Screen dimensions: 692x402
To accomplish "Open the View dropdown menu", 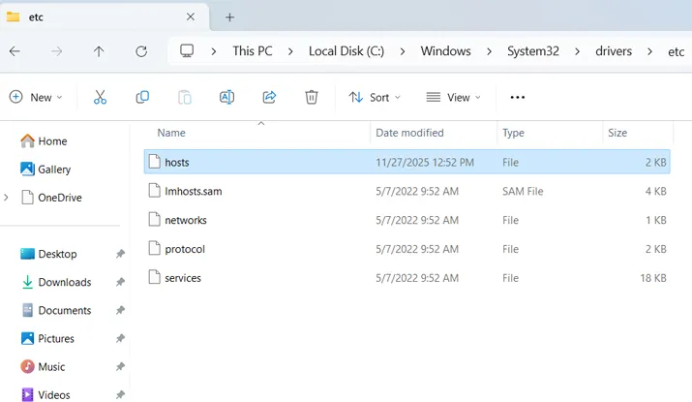I will coord(453,97).
